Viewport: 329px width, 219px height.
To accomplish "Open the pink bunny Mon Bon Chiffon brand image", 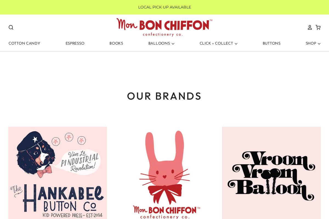I will point(164,173).
